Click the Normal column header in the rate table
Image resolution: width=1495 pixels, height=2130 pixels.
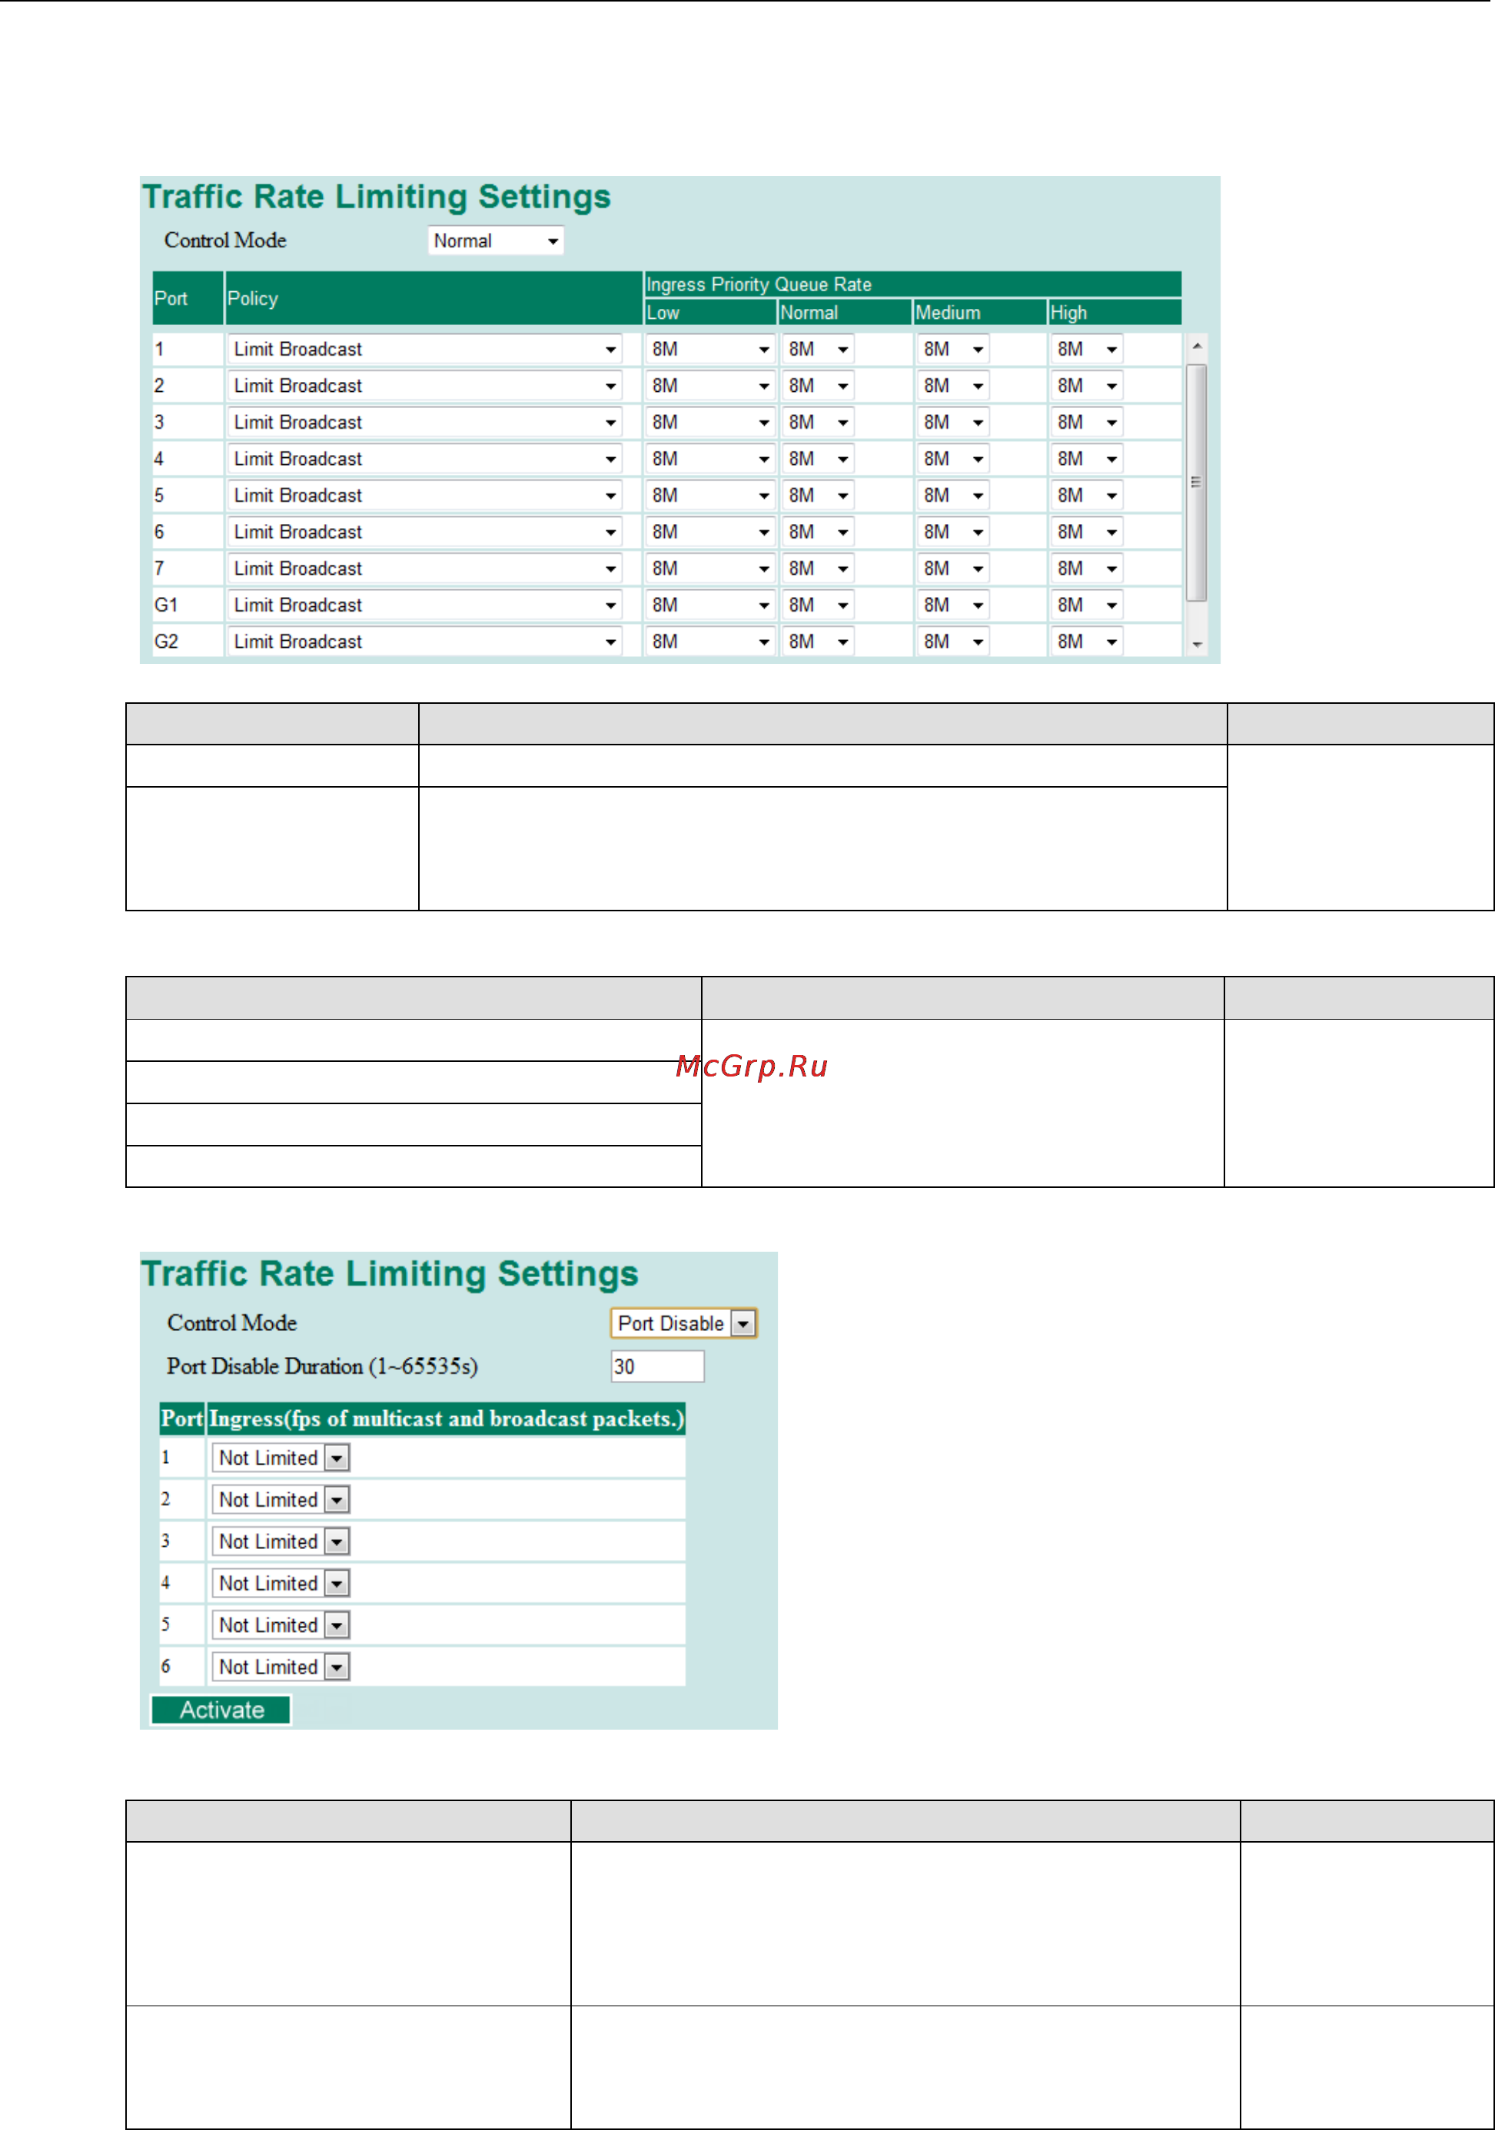[845, 313]
